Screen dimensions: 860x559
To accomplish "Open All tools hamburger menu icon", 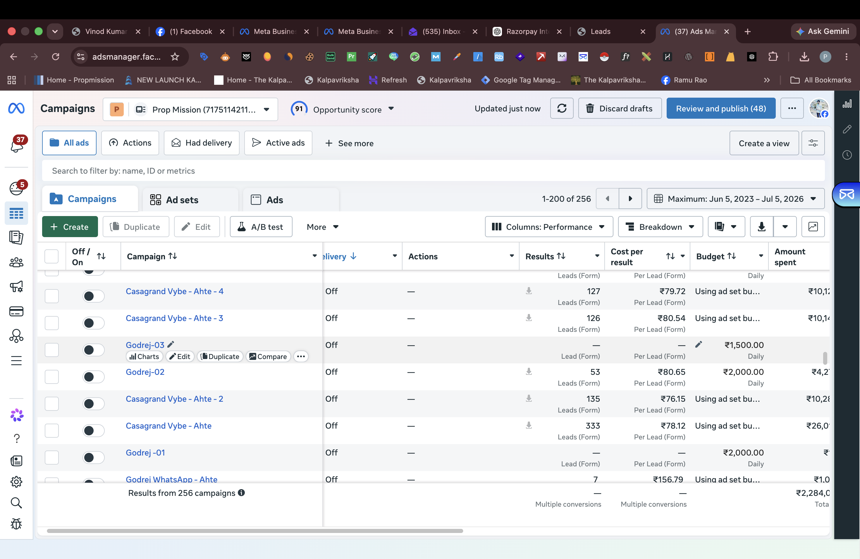I will (16, 360).
